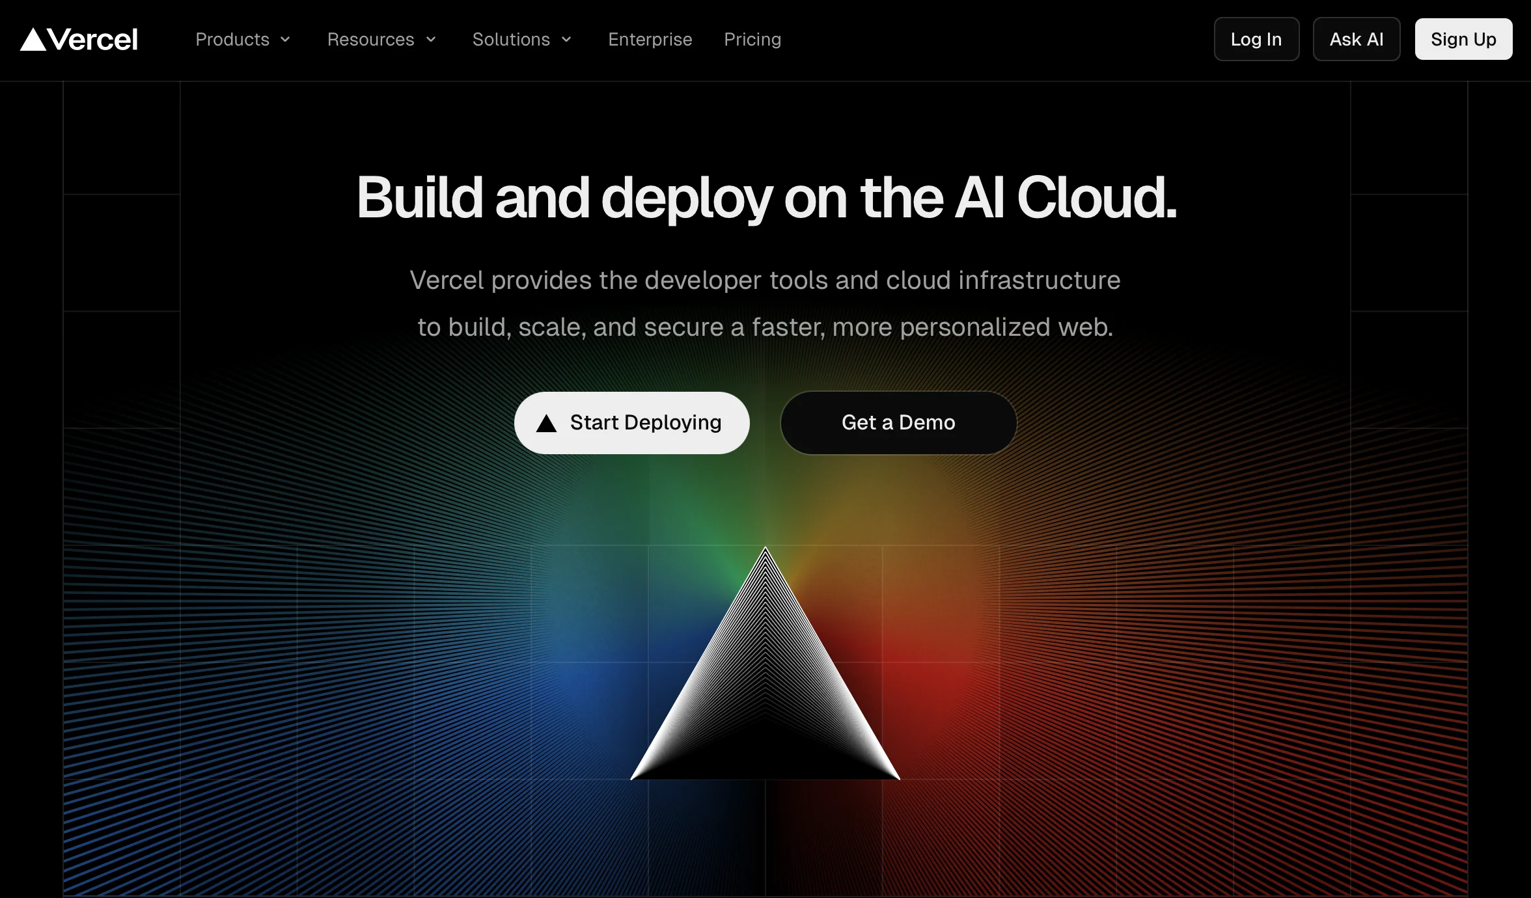The height and width of the screenshot is (898, 1531).
Task: Open the Products menu
Action: pyautogui.click(x=232, y=40)
